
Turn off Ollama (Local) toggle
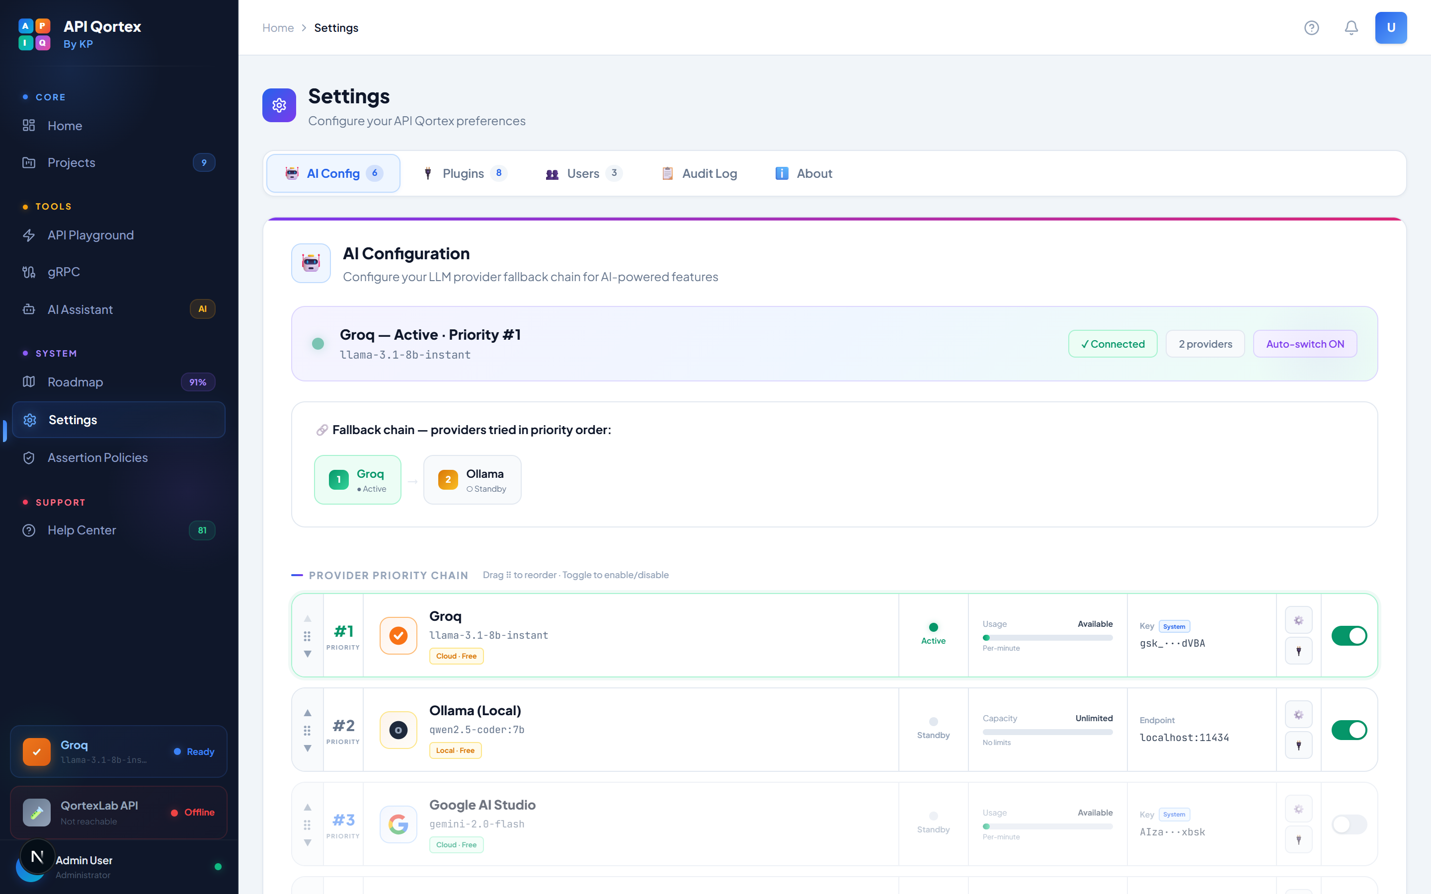pos(1349,730)
